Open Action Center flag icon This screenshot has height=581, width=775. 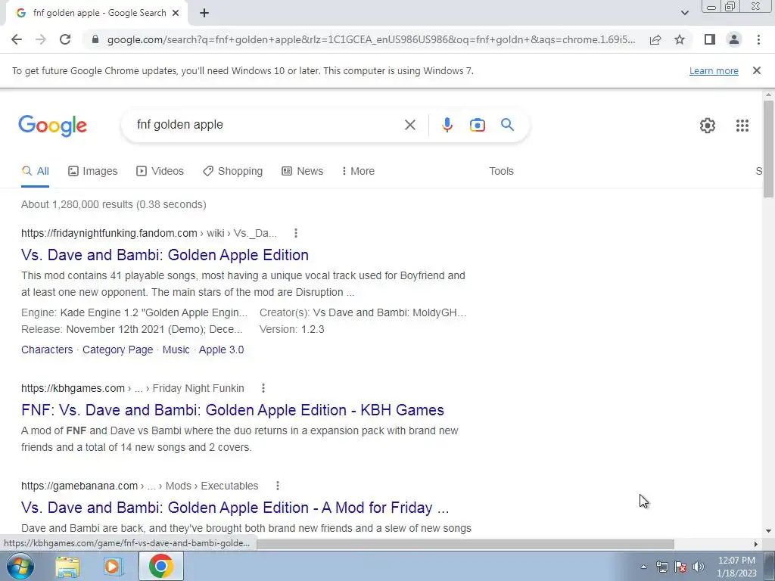coord(680,567)
